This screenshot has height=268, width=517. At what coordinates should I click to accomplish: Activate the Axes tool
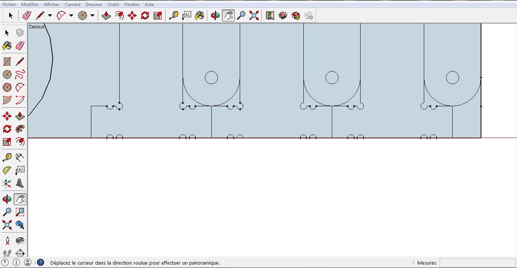(7, 183)
